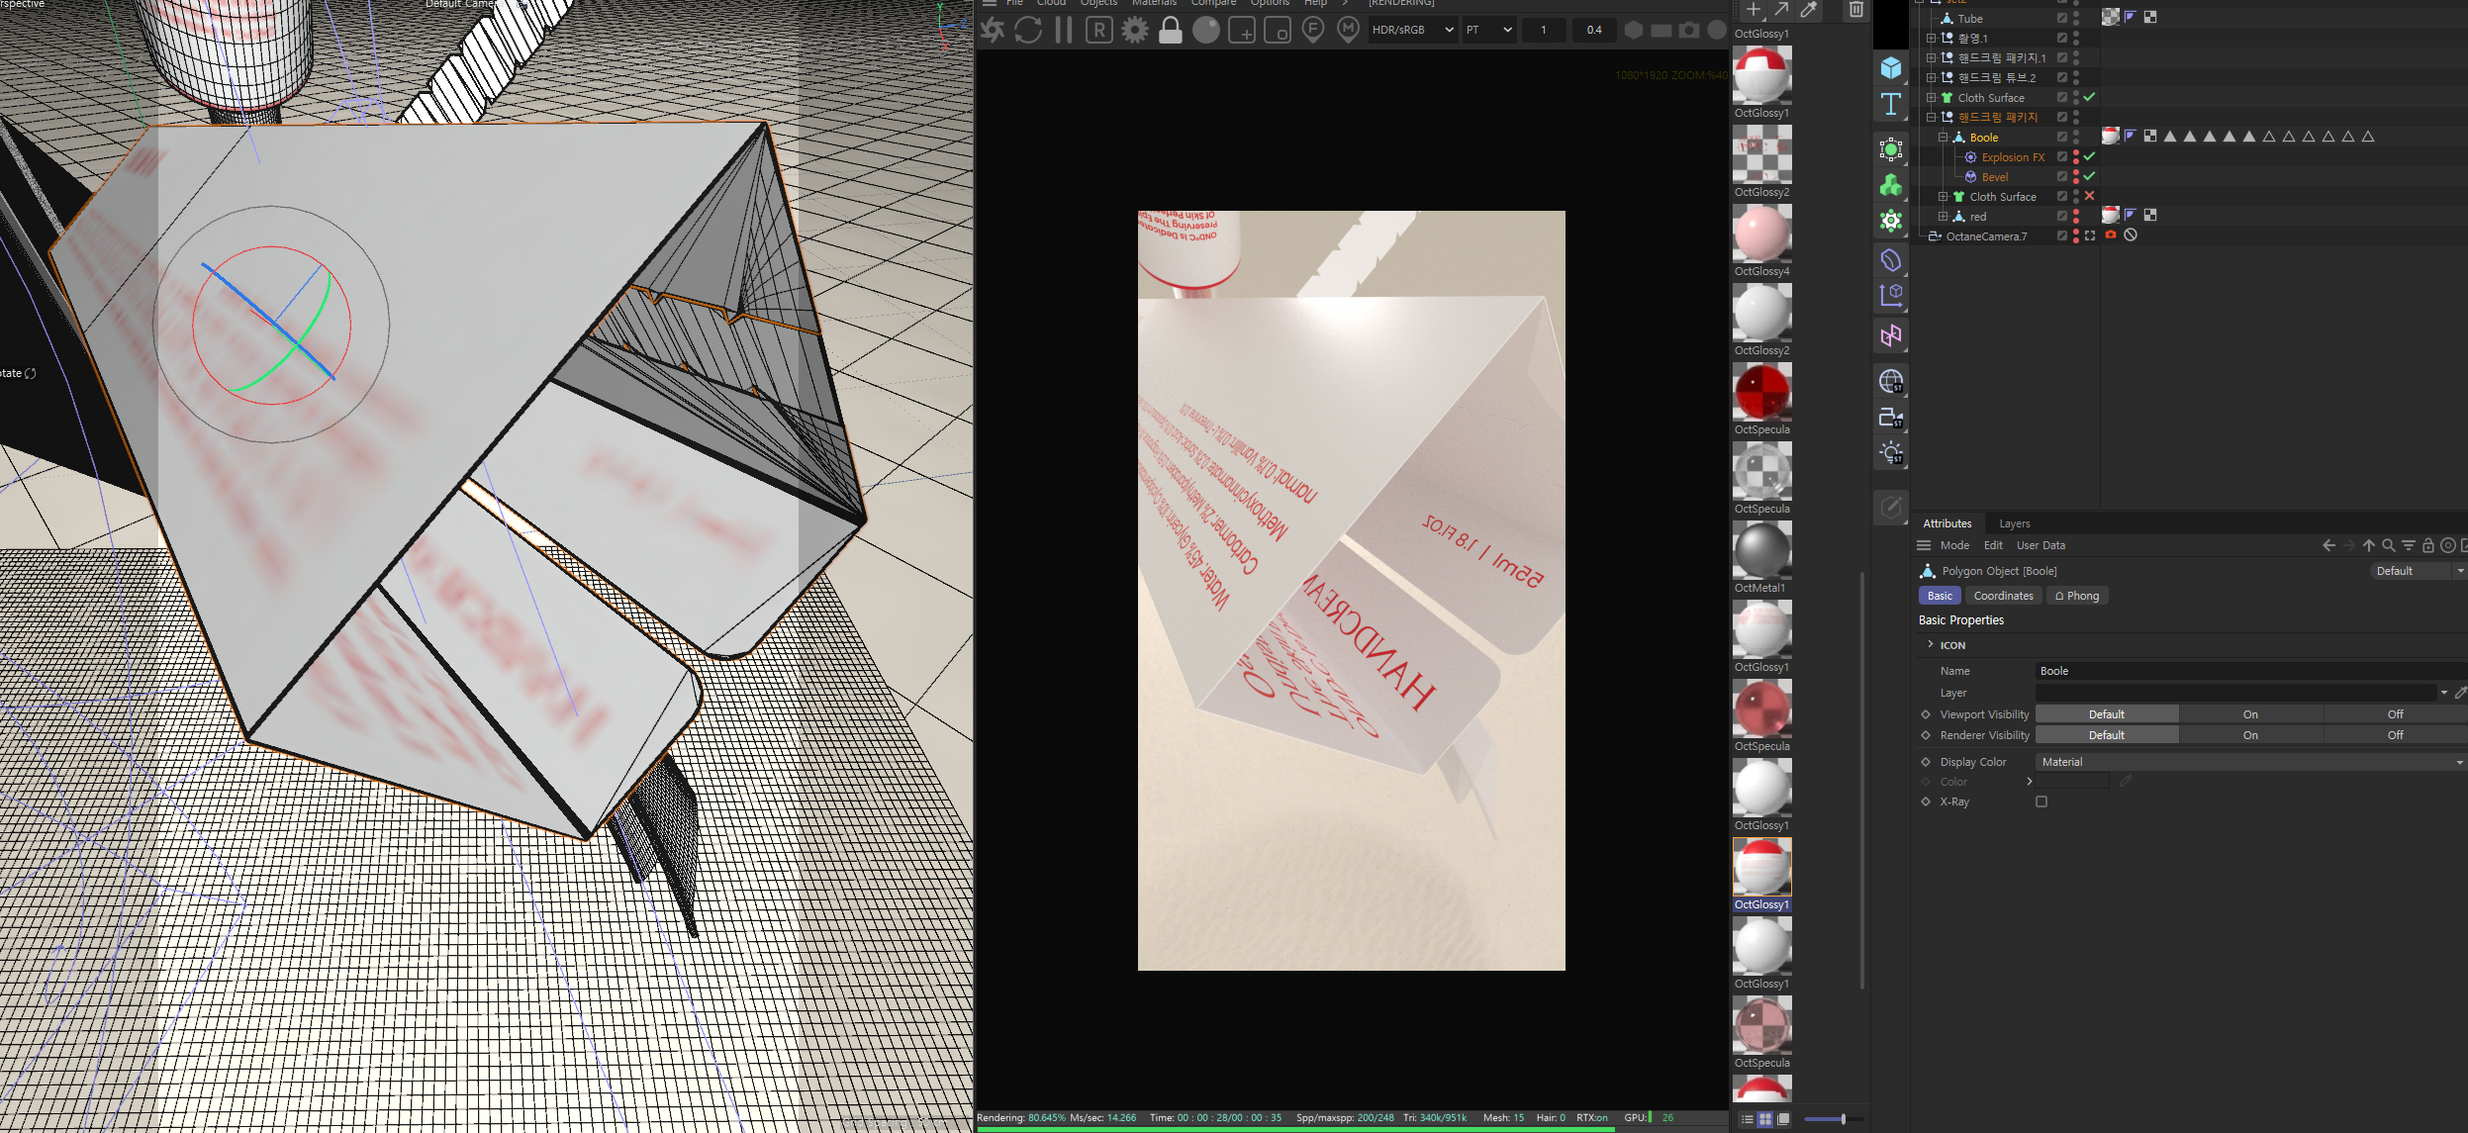Open the PT kernel dropdown
The width and height of the screenshot is (2468, 1133).
click(1489, 30)
